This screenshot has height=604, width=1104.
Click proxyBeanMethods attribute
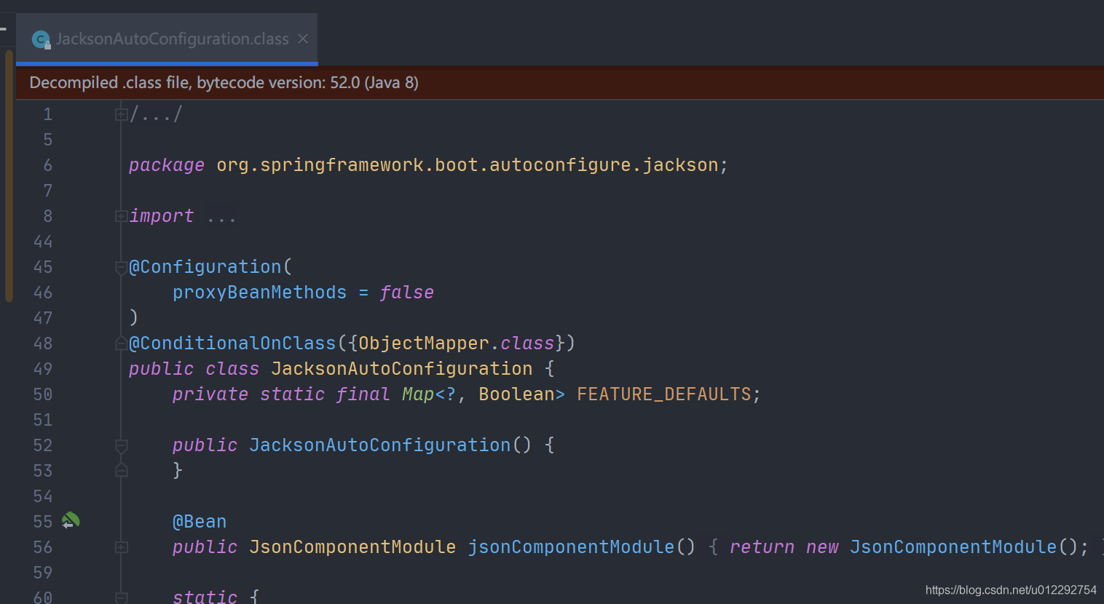[259, 293]
